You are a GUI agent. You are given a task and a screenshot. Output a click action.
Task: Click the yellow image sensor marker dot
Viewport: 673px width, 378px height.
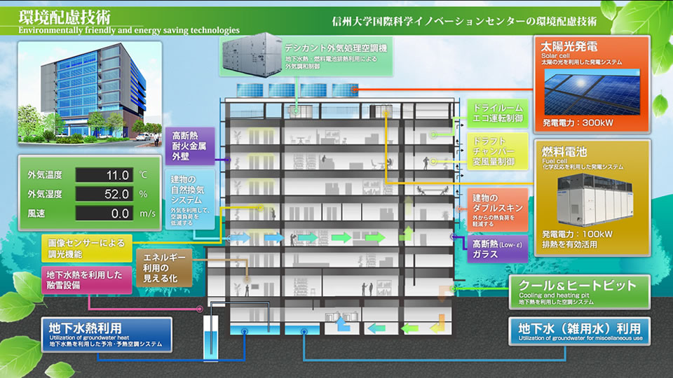coord(260,207)
